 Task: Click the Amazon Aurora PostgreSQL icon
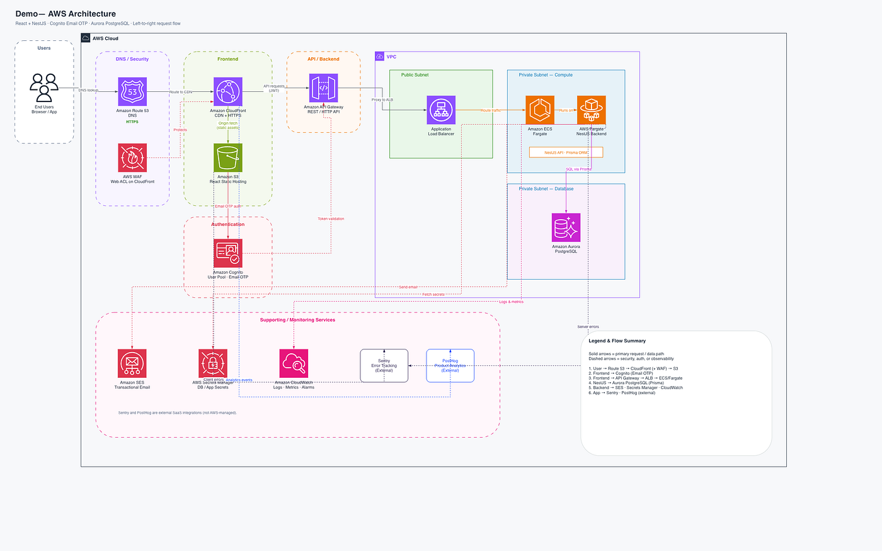(x=566, y=227)
